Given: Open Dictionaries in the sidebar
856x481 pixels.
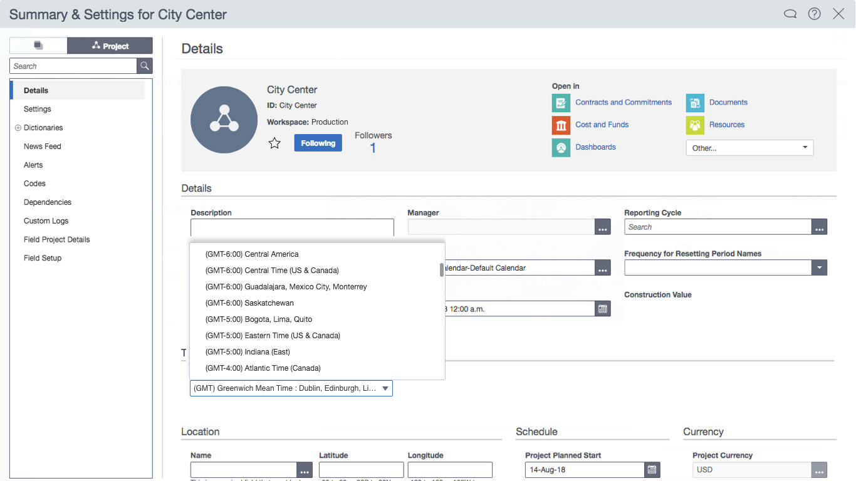Looking at the screenshot, I should 43,128.
